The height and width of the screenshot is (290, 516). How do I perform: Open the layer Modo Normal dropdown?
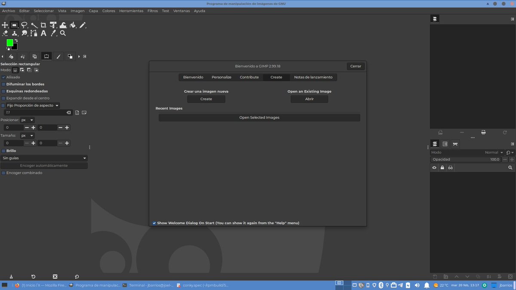point(467,153)
